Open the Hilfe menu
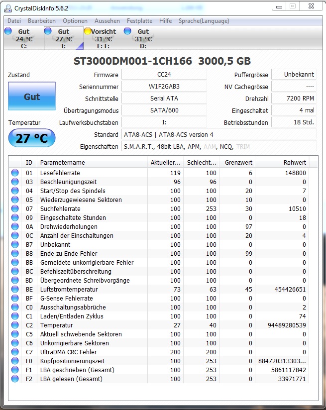Screen dimensions: 326x410 (165, 21)
